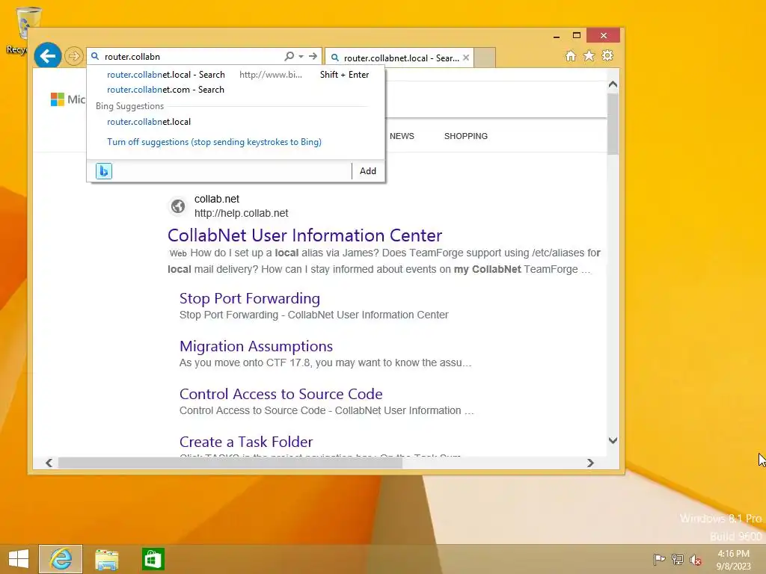766x574 pixels.
Task: Click vertical scrollbar down arrow
Action: (x=613, y=440)
